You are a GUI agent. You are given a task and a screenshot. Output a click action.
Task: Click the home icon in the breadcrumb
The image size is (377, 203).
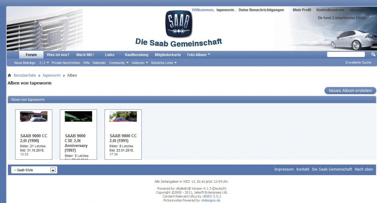9,75
